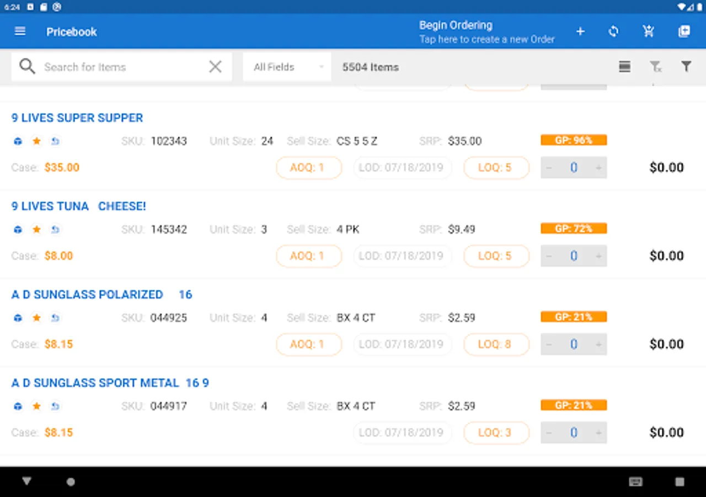
Task: Tap Begin Ordering to create a new order
Action: click(x=486, y=31)
